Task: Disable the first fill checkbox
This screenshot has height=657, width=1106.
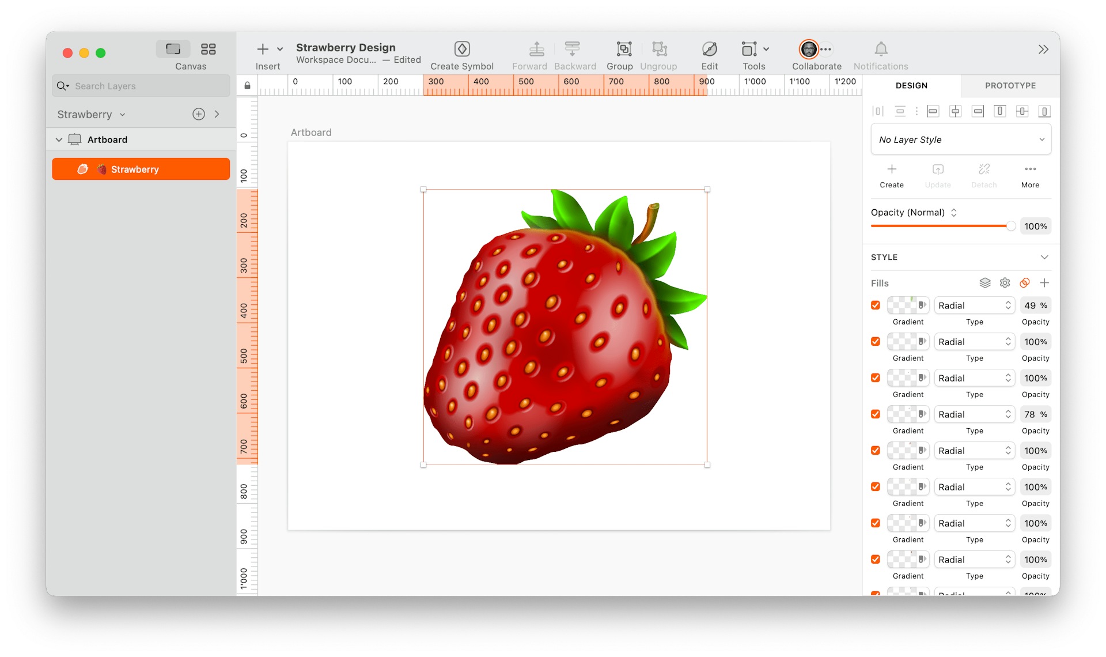Action: point(875,305)
